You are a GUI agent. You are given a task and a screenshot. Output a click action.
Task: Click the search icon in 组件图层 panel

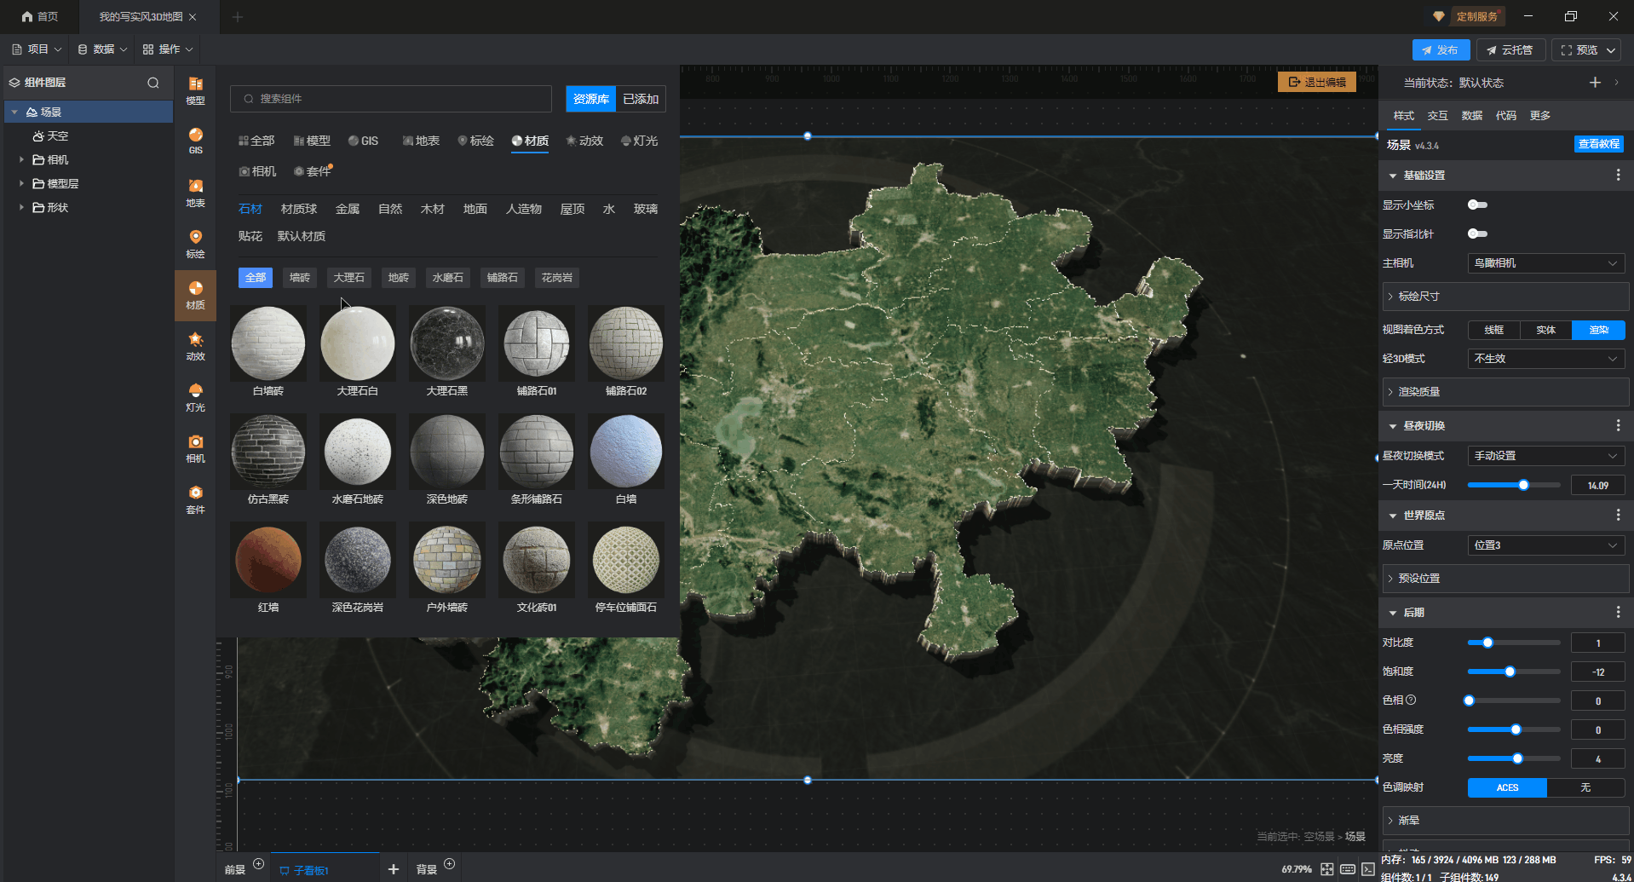(153, 83)
